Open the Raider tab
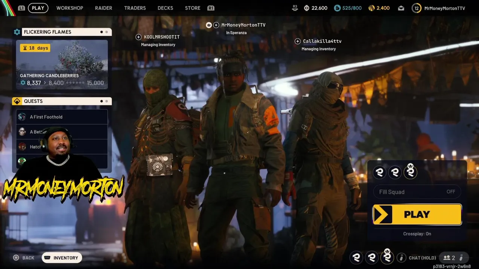The height and width of the screenshot is (269, 479). tap(104, 8)
